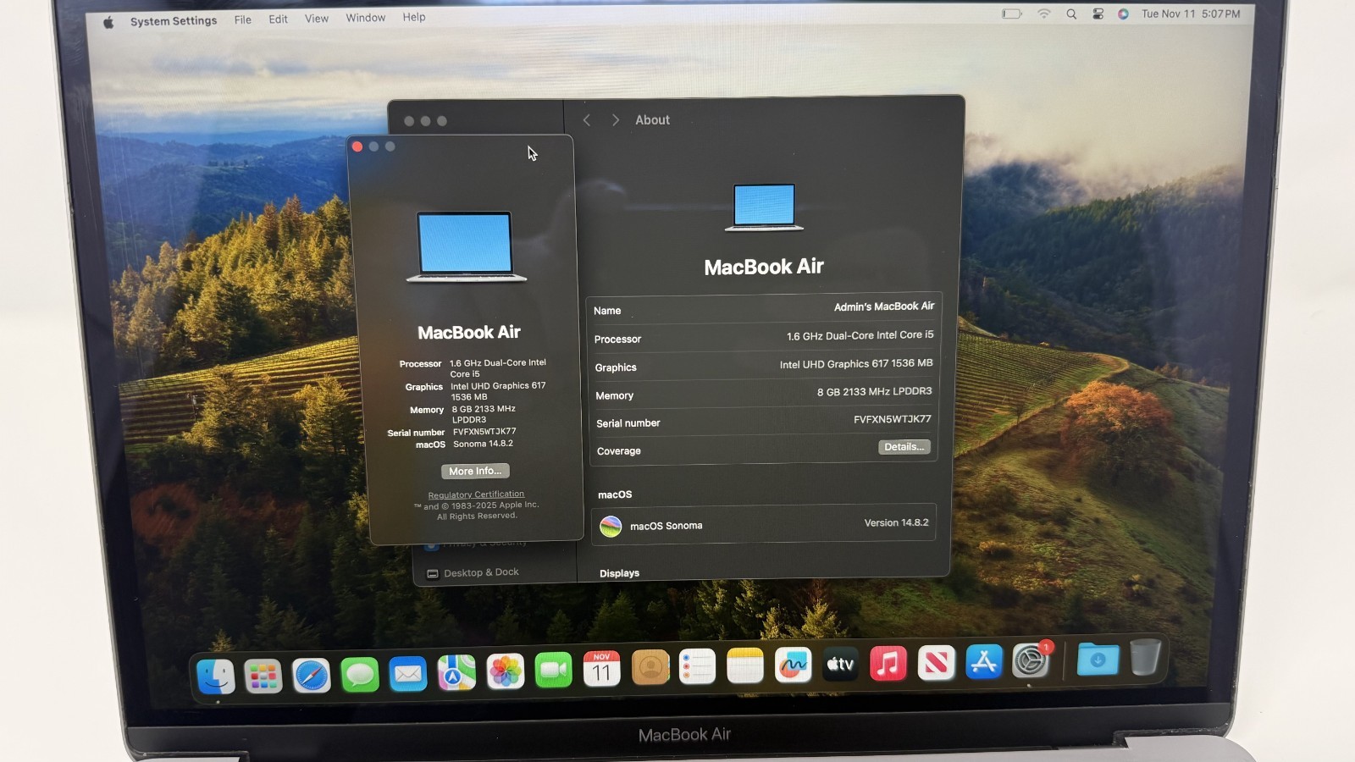Screen dimensions: 1355x762
Task: Open Launchpad in the Dock
Action: point(263,676)
